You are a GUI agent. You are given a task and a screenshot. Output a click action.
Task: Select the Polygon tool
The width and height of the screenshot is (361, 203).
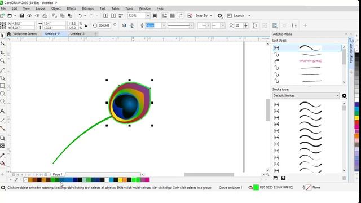[x=2, y=101]
